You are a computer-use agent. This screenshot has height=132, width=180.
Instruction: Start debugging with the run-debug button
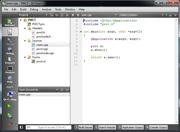[x=10, y=115]
